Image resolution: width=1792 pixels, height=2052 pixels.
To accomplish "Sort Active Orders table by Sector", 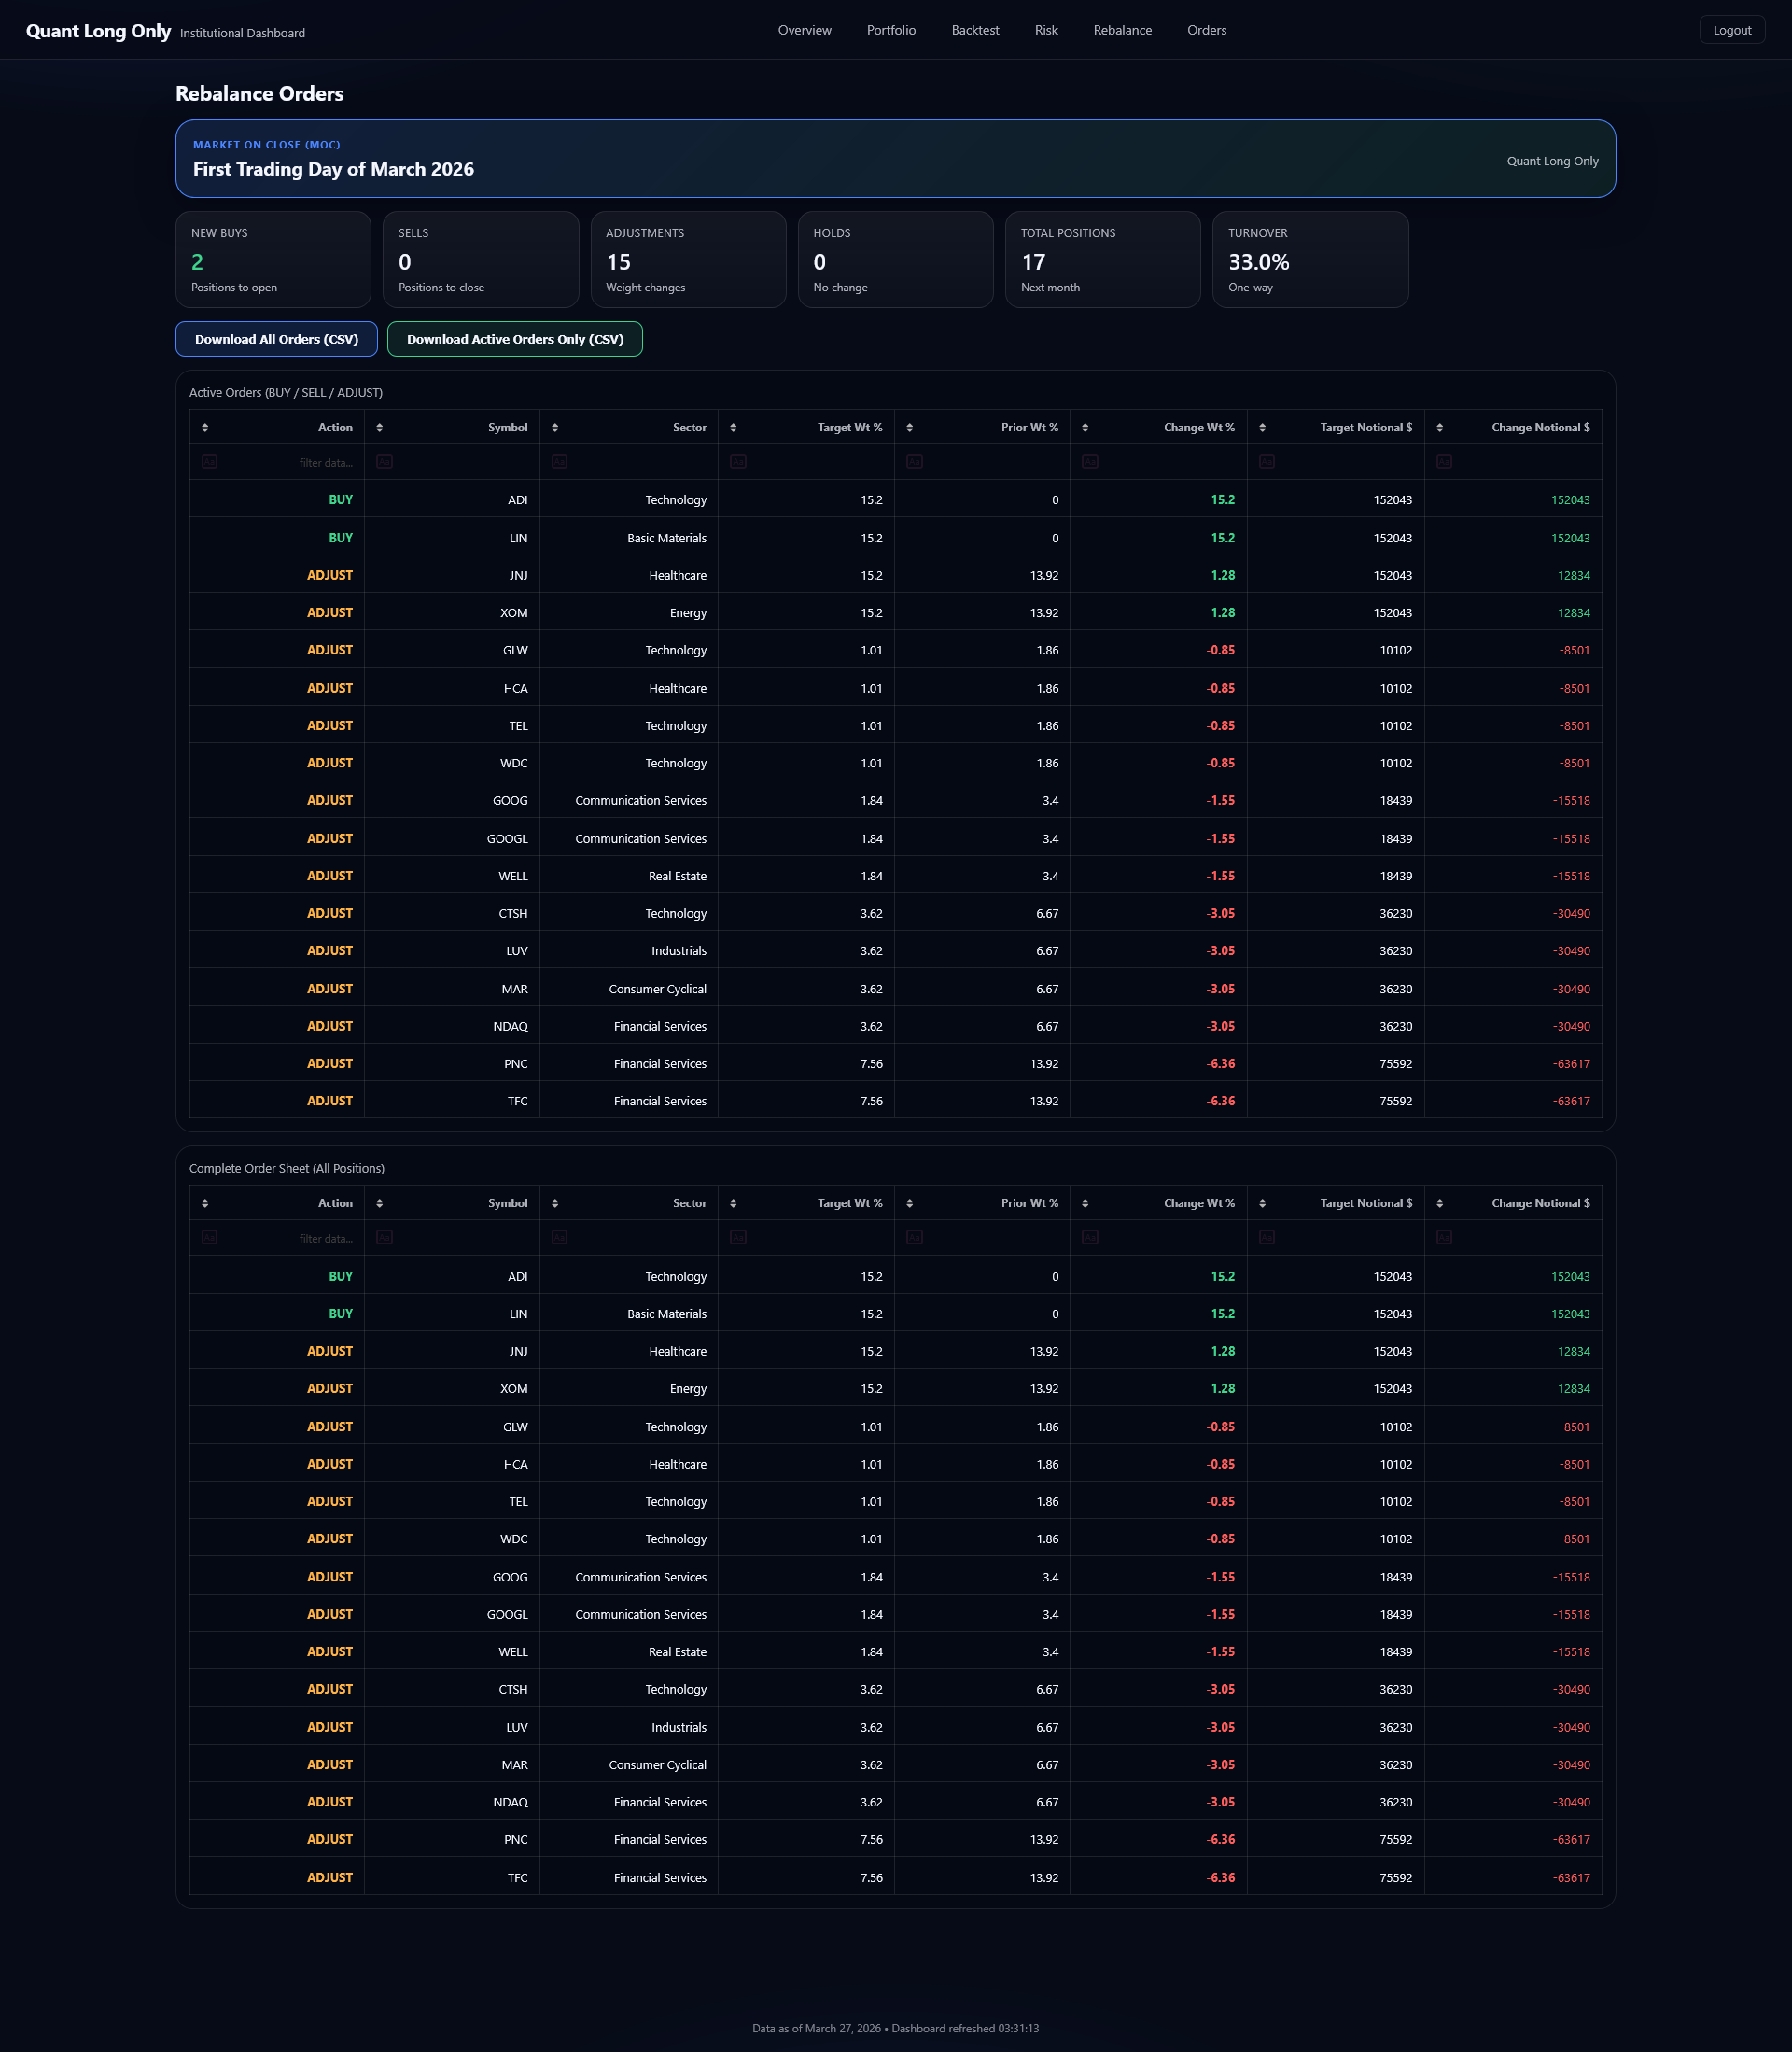I will pyautogui.click(x=555, y=428).
